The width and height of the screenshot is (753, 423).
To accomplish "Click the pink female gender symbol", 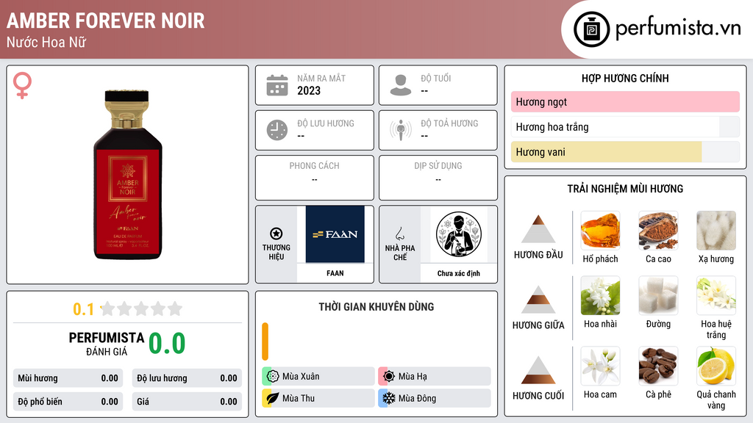I will [22, 85].
